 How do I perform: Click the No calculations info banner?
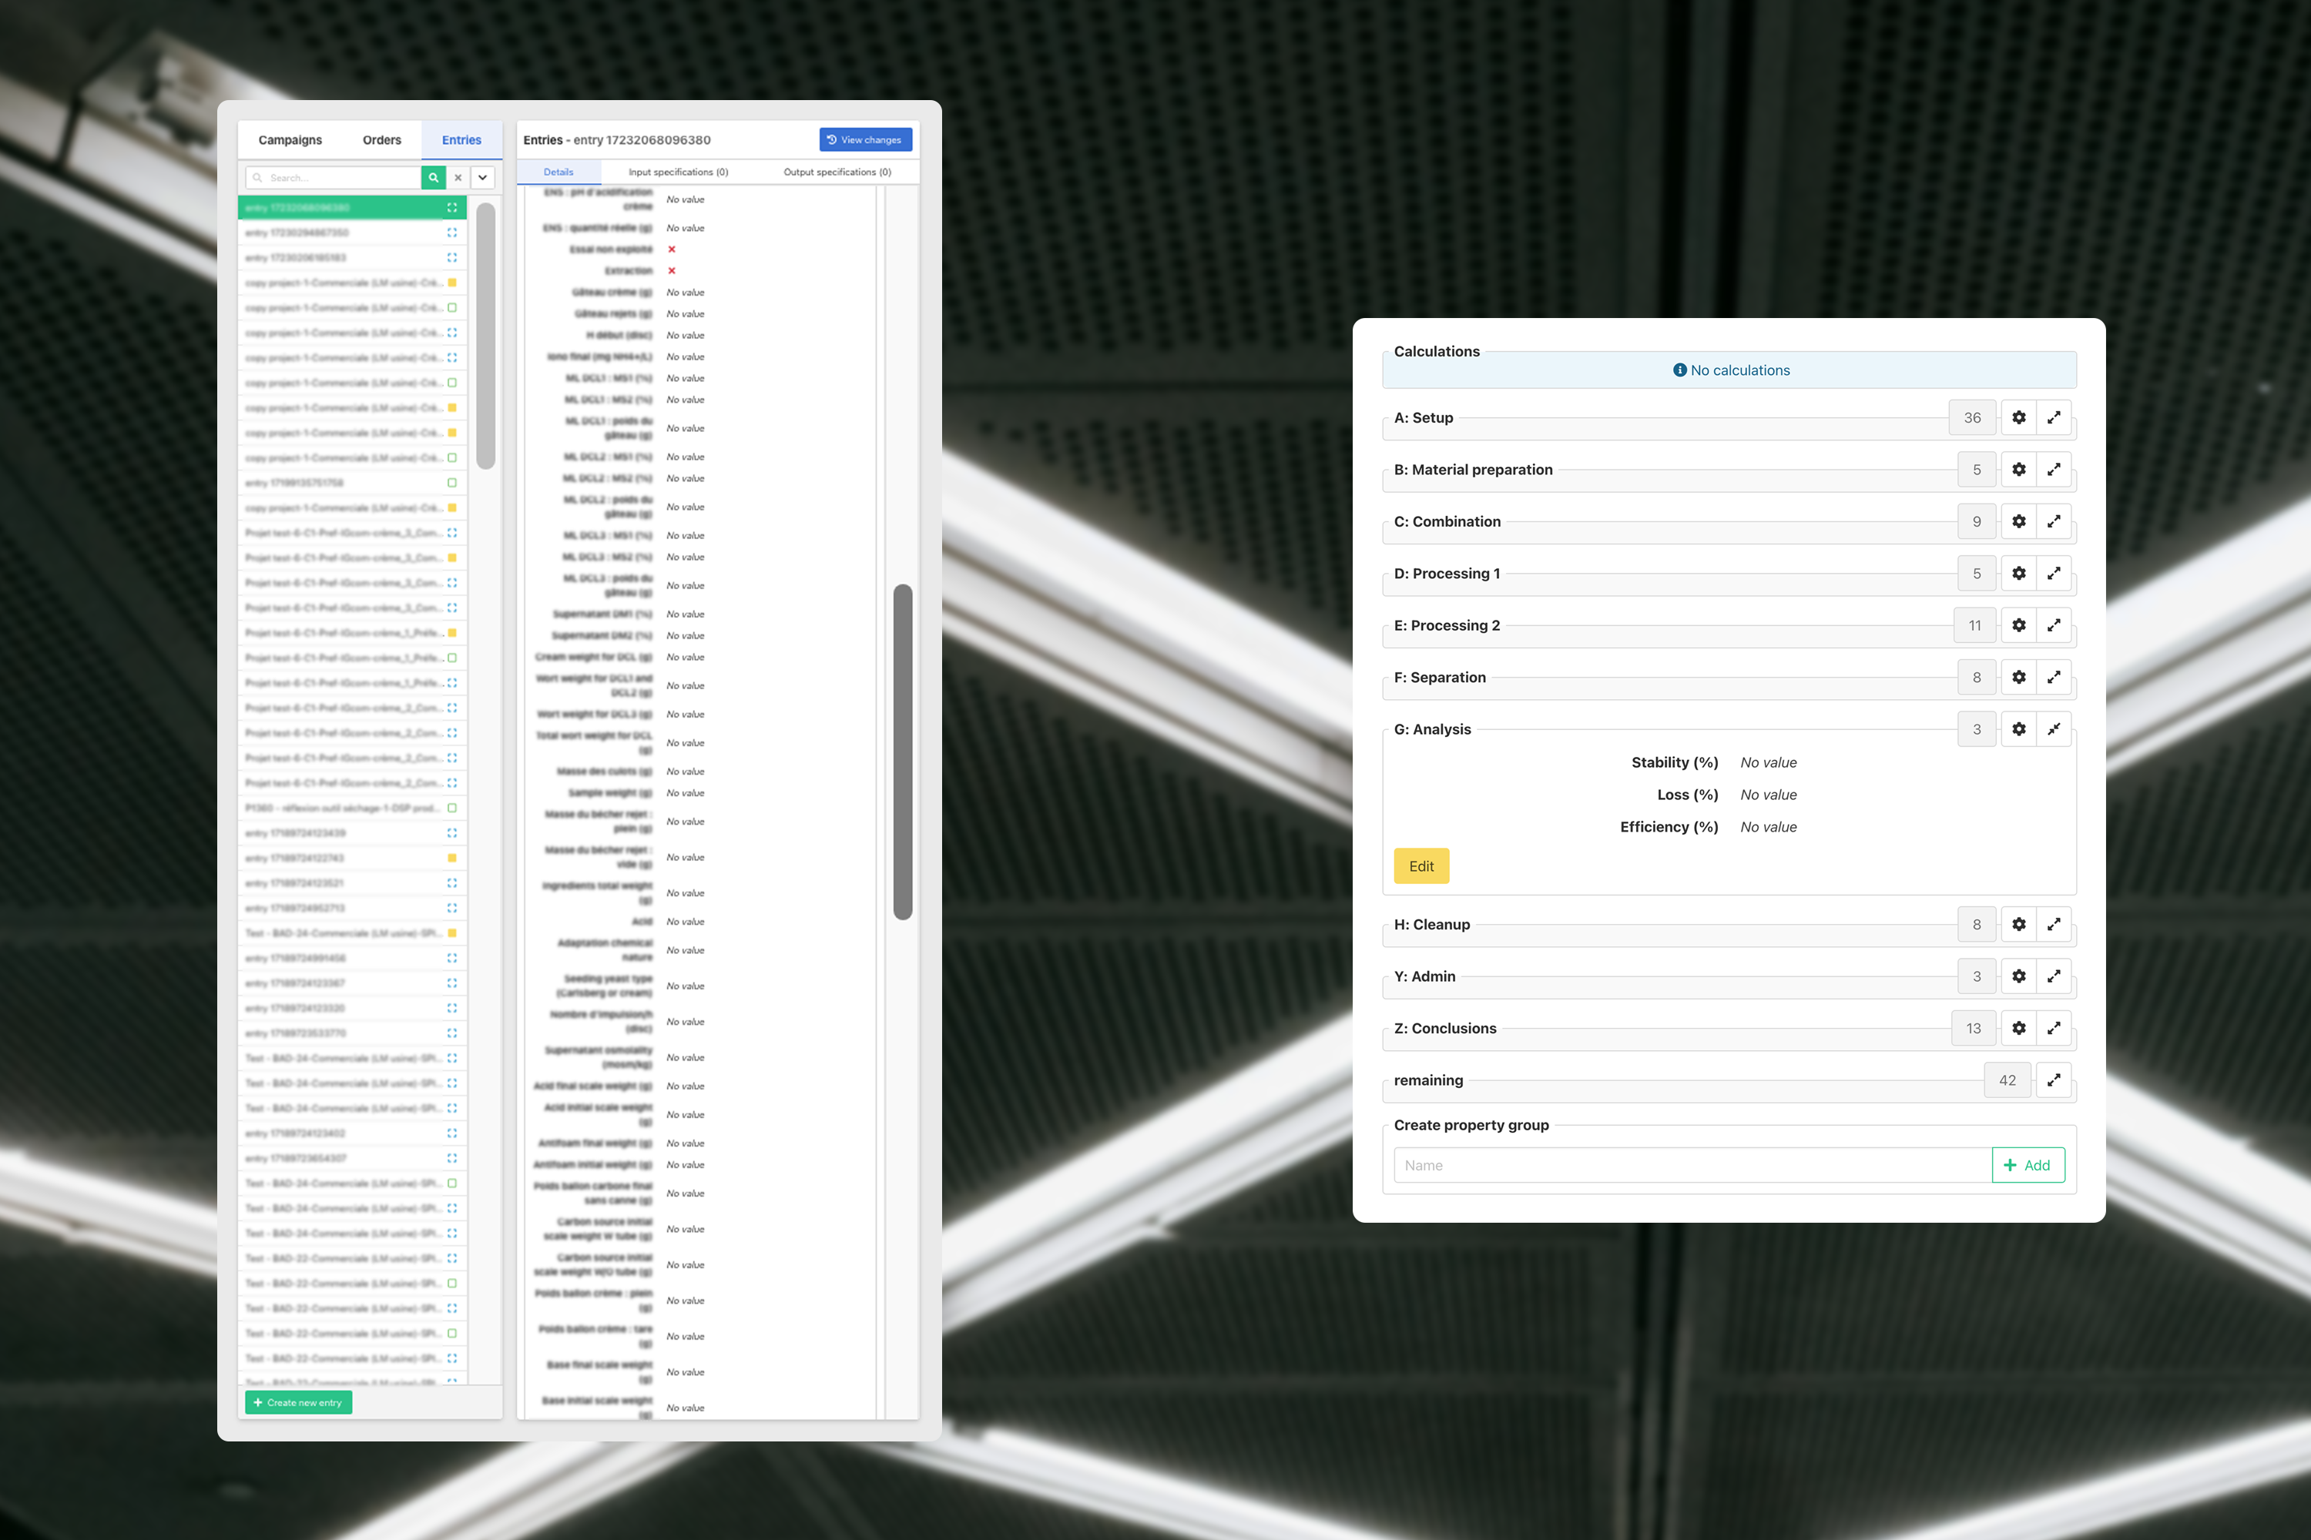pos(1729,370)
